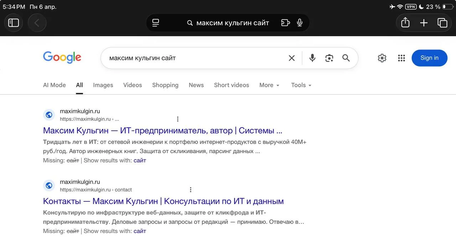Open Google Lens image search
Screen dimensions: 456x249
329,58
